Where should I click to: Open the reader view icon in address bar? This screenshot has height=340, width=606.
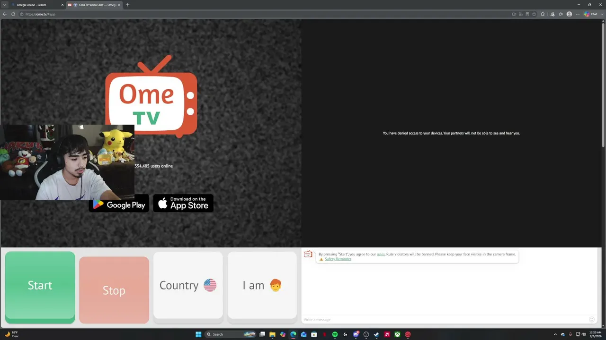(x=527, y=14)
